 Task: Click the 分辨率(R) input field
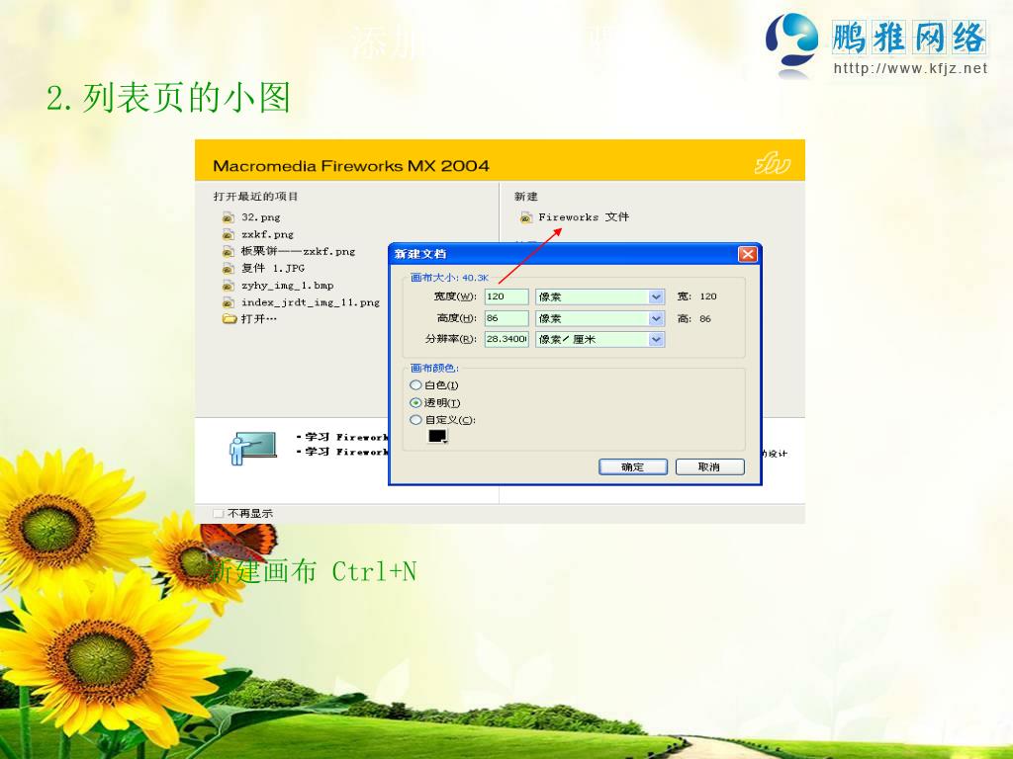(x=506, y=339)
